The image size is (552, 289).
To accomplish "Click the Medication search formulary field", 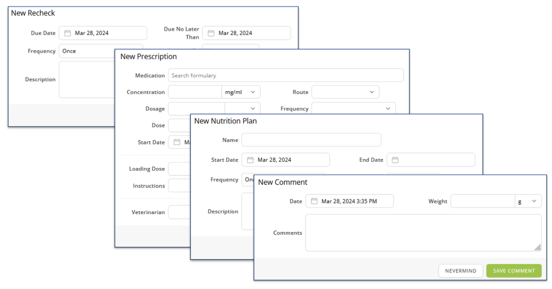I will [286, 75].
